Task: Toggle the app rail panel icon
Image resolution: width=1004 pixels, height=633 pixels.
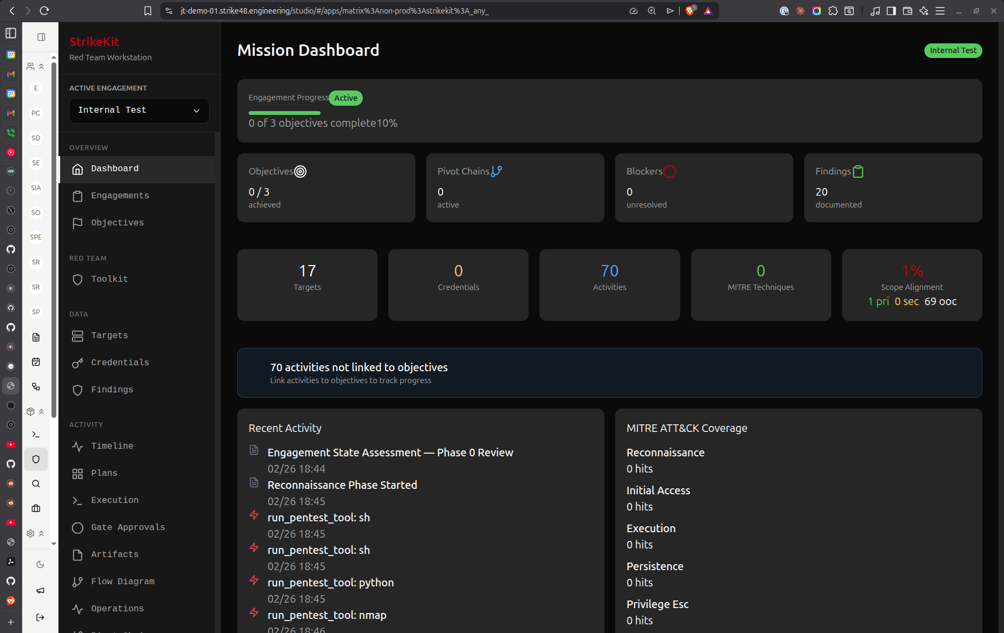Action: (41, 37)
